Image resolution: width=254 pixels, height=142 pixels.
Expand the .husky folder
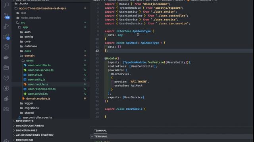click(23, 4)
